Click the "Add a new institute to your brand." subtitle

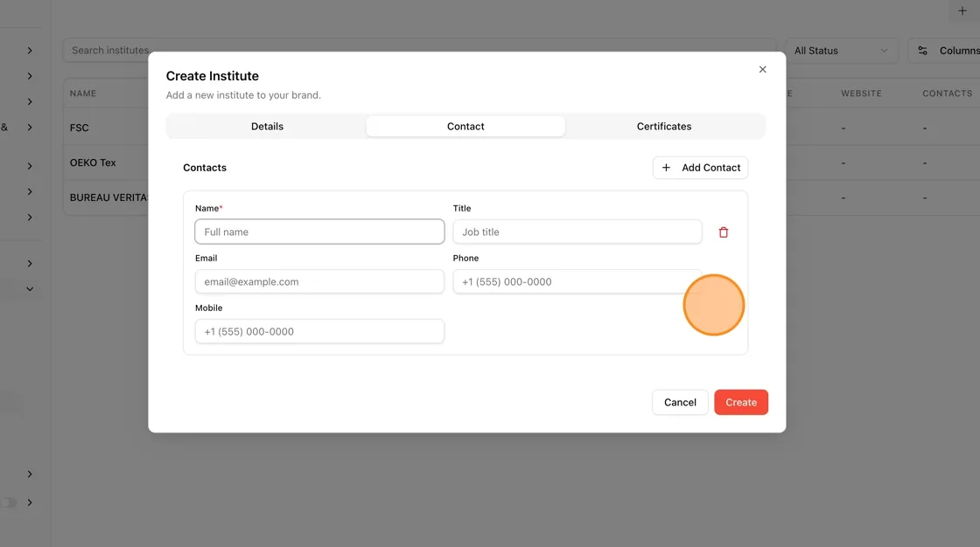point(243,95)
